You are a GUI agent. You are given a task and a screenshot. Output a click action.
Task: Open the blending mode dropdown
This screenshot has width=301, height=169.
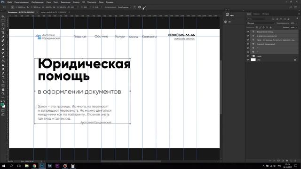[261, 23]
